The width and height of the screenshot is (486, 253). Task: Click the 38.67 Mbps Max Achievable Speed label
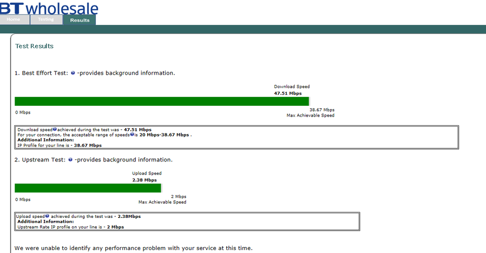[x=321, y=110]
